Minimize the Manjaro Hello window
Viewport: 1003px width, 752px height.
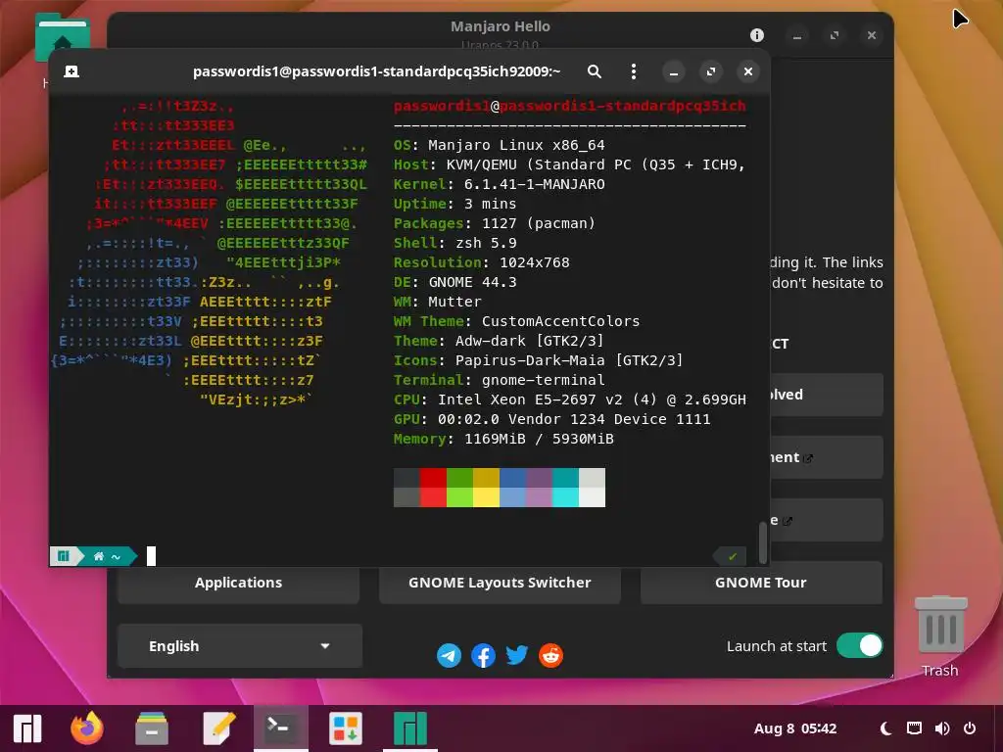coord(797,36)
